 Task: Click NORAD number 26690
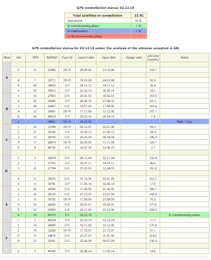coord(51,205)
